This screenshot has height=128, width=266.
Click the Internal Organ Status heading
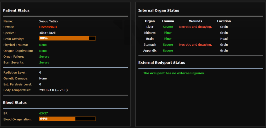pyautogui.click(x=159, y=11)
